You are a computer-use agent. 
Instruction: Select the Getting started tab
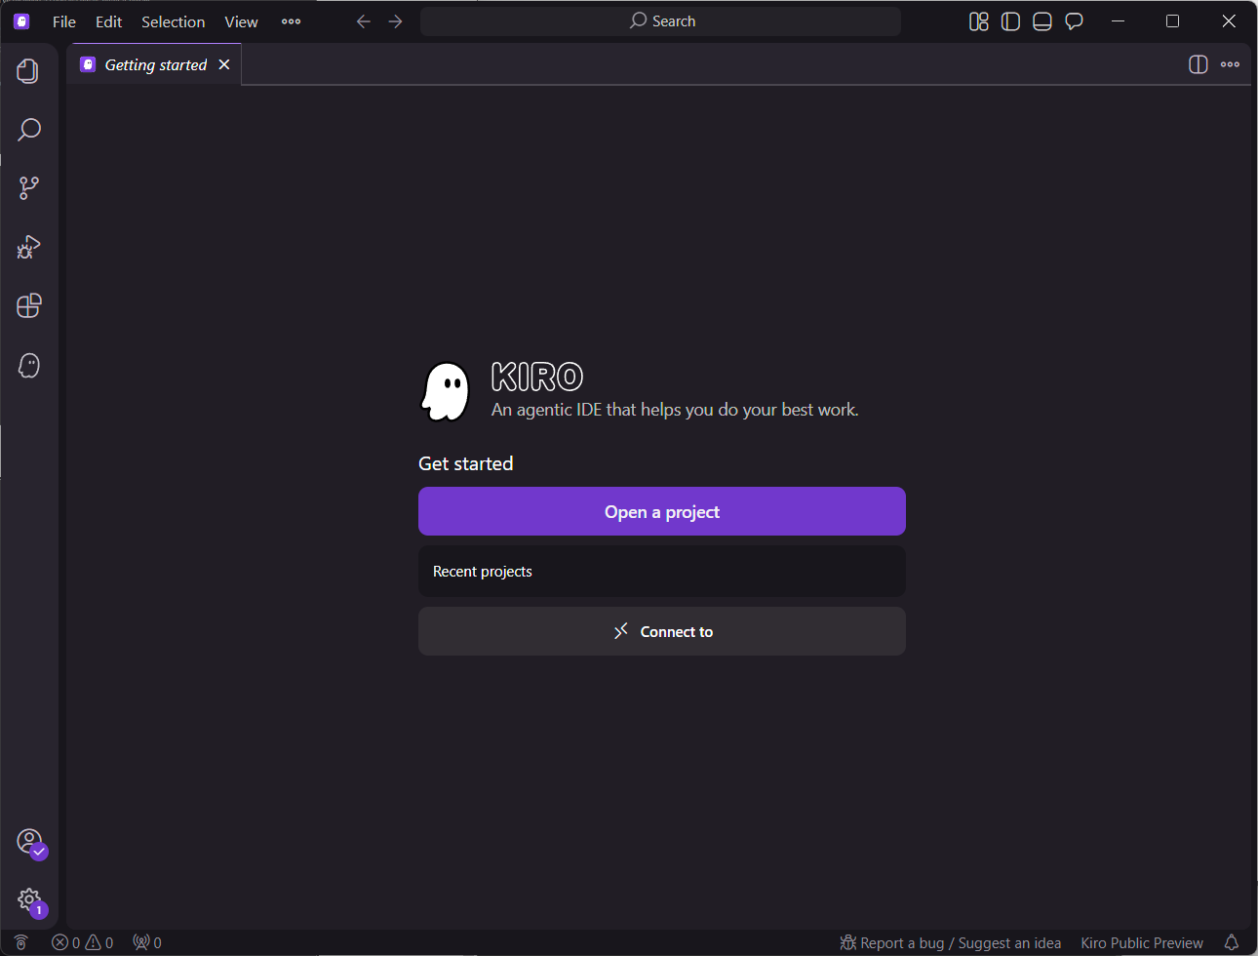pos(155,64)
